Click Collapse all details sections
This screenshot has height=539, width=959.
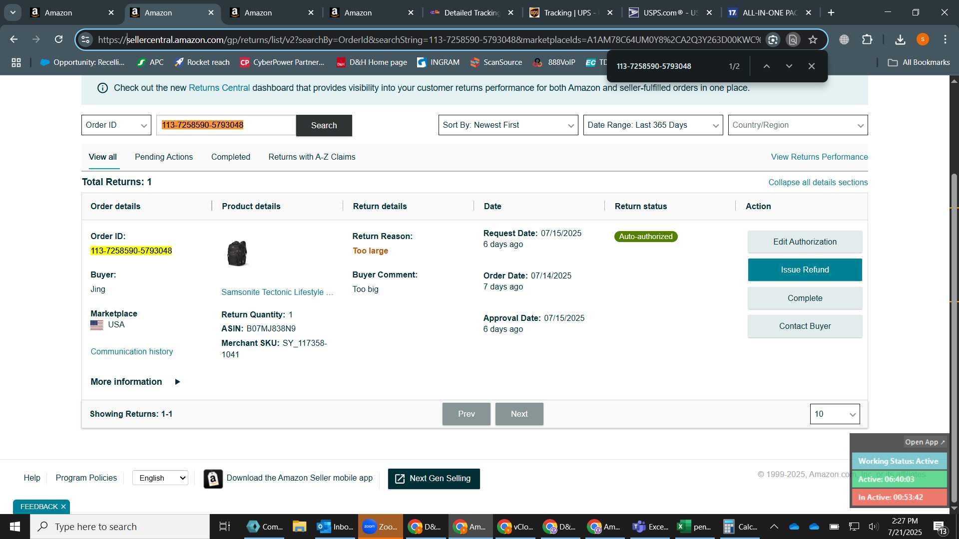[x=818, y=182]
